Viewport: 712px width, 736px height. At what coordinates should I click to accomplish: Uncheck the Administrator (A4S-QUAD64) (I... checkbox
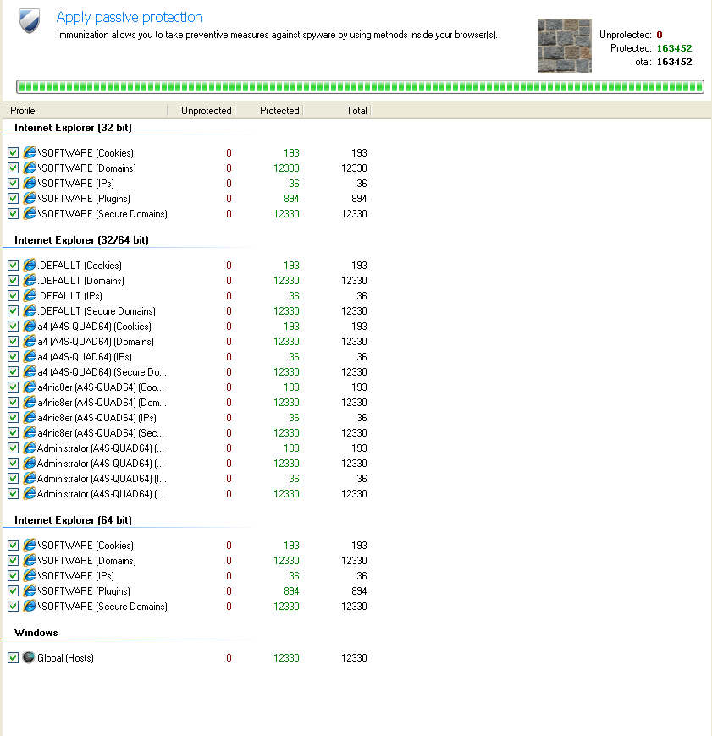click(14, 479)
